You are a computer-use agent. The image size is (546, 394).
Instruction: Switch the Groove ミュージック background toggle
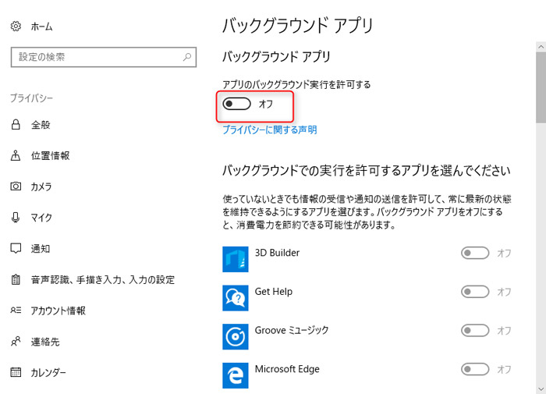click(x=475, y=331)
